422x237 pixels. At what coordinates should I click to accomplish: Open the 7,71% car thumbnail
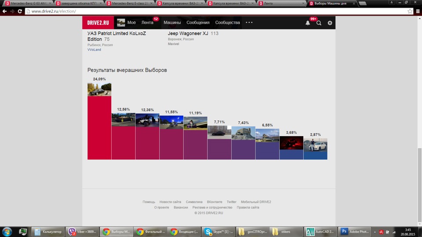219,132
